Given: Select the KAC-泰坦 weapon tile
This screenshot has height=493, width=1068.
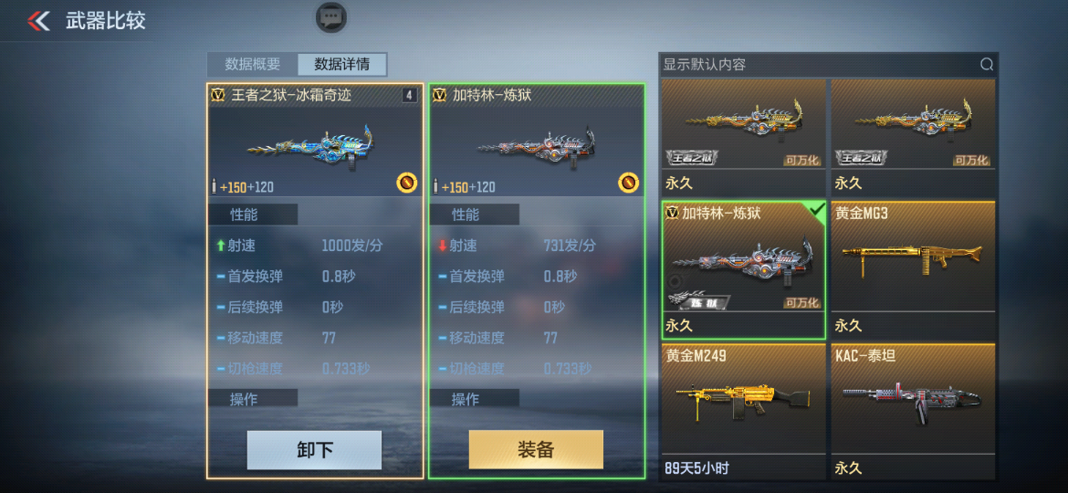Looking at the screenshot, I should [913, 411].
